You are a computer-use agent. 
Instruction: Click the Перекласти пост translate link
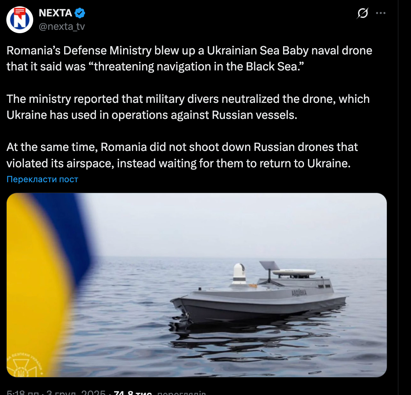(x=42, y=179)
